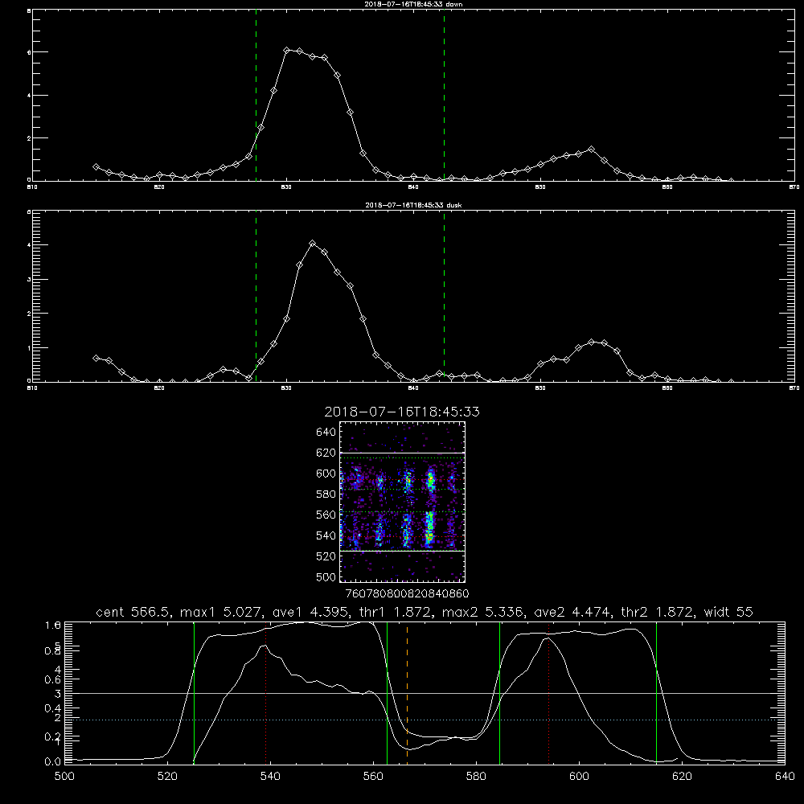Click the 580 label on bottom plot x-axis

coord(476,777)
